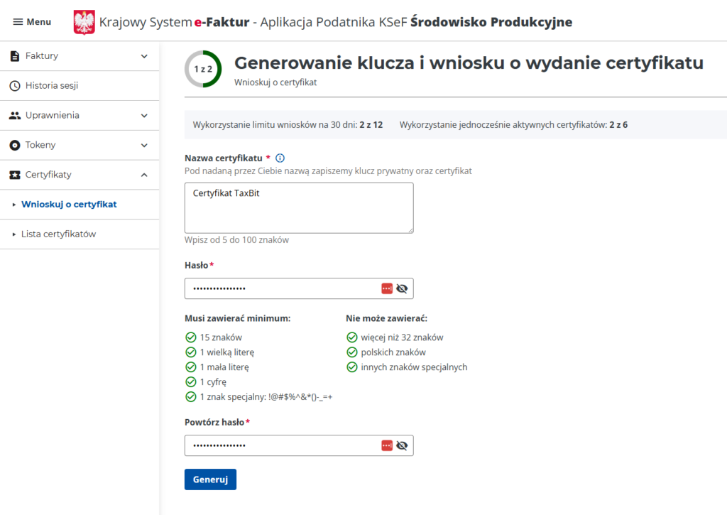Viewport: 727px width, 515px height.
Task: Toggle visibility of the Powtórz hasło field
Action: (403, 445)
